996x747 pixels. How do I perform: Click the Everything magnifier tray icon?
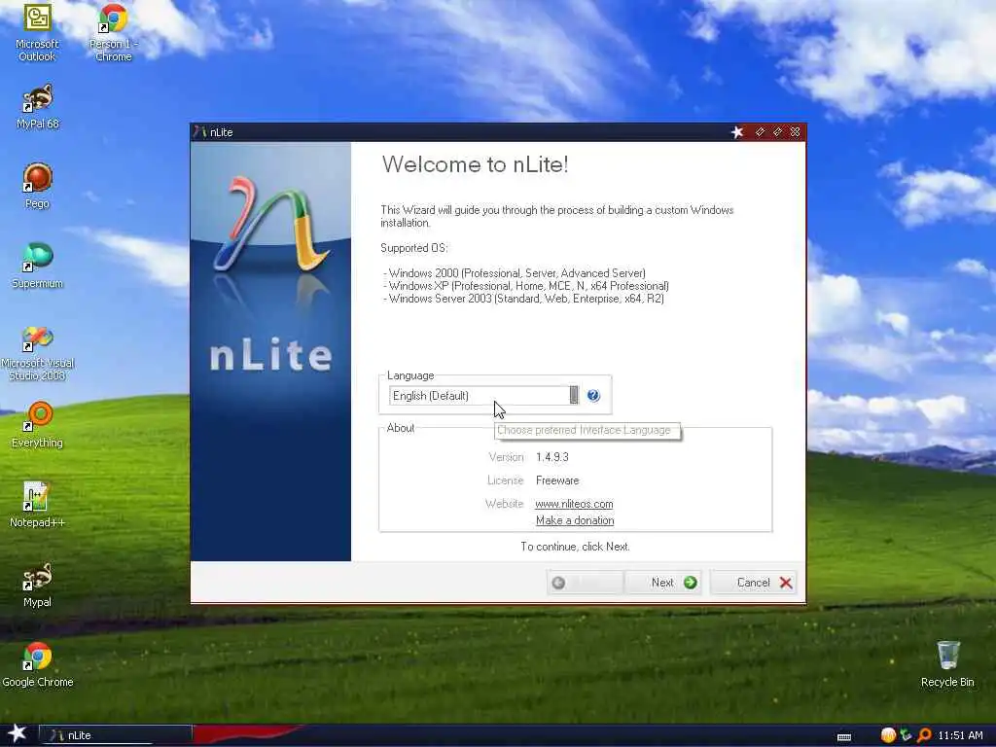pyautogui.click(x=924, y=735)
